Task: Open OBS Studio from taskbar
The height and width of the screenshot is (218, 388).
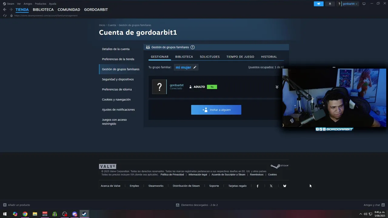Action: [x=65, y=214]
